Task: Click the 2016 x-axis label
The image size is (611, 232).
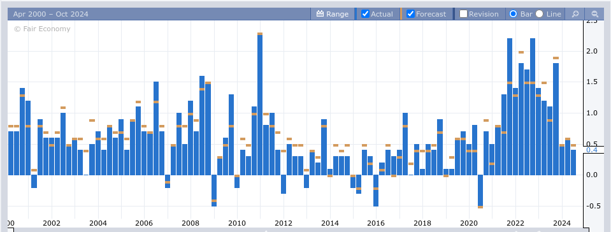Action: (377, 224)
